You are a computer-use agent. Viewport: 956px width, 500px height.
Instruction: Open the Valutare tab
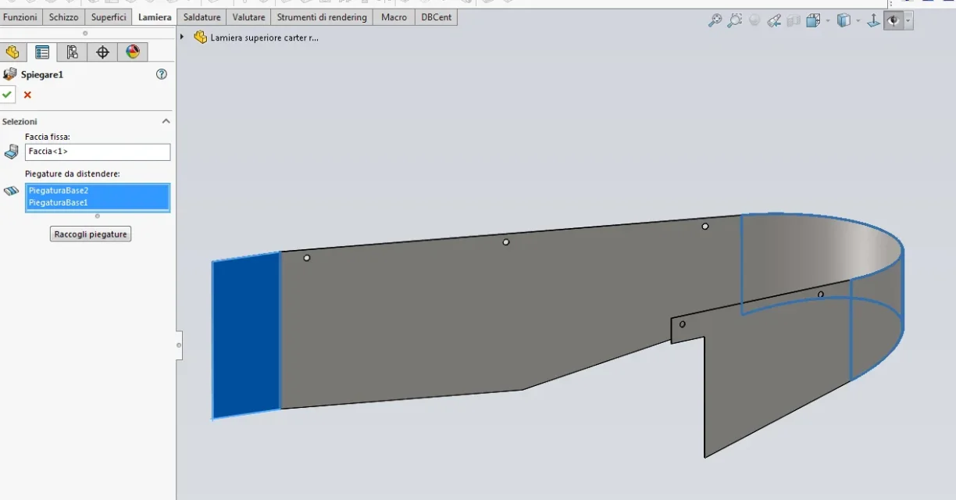coord(248,17)
